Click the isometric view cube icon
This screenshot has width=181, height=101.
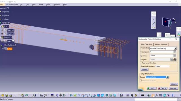(x=102, y=95)
